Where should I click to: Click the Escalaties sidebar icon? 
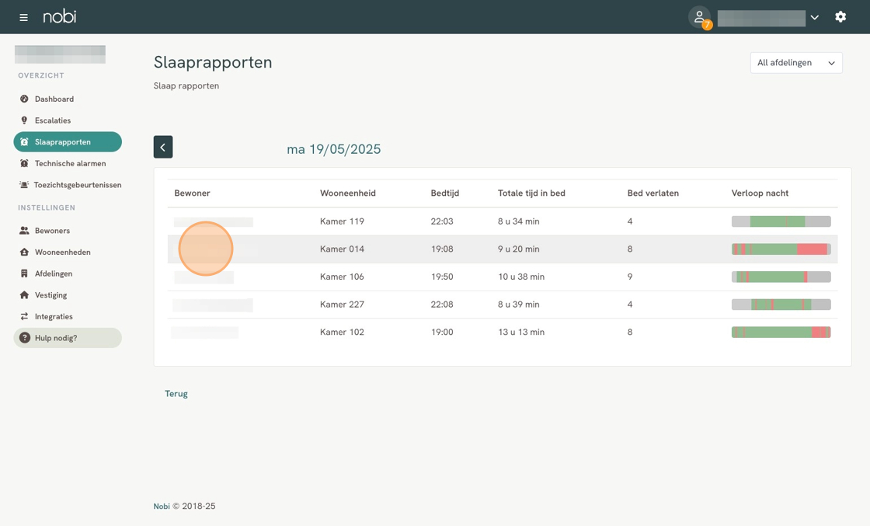pyautogui.click(x=24, y=120)
